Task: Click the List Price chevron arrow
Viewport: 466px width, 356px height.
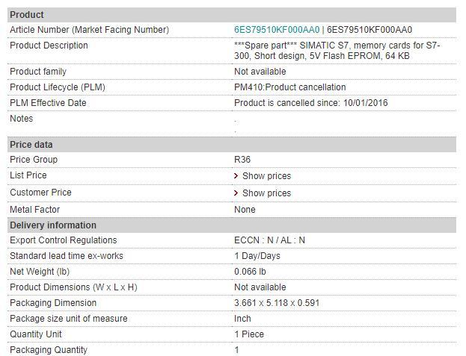Action: (x=236, y=176)
